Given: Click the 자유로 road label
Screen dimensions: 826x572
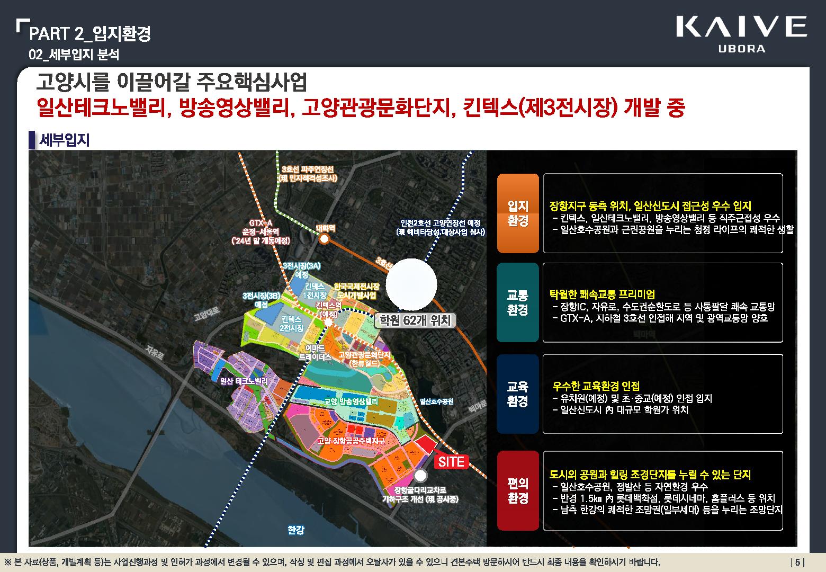Looking at the screenshot, I should pyautogui.click(x=156, y=353).
